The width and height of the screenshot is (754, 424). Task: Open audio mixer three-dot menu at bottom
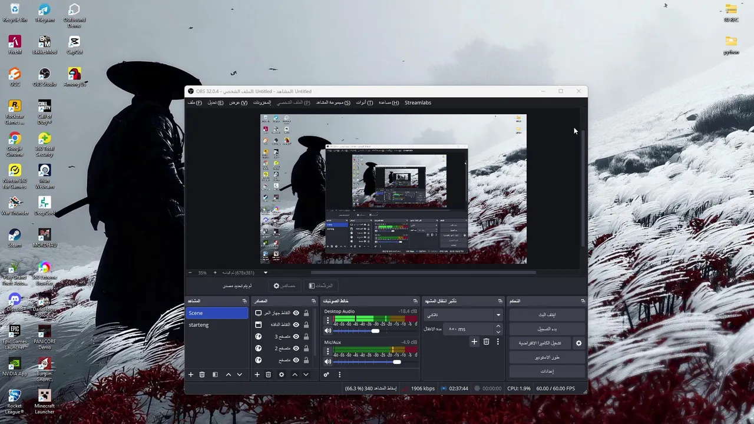339,375
